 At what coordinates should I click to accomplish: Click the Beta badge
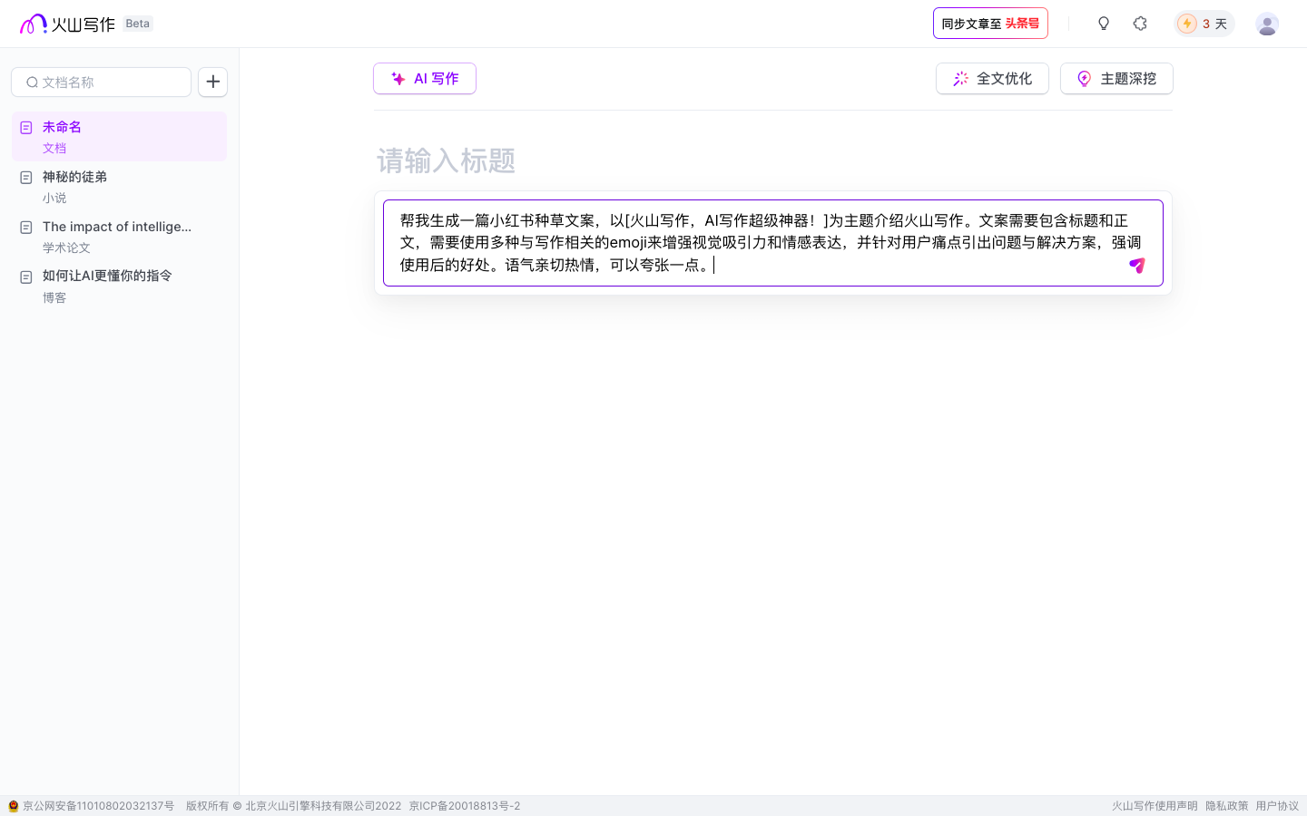click(138, 24)
